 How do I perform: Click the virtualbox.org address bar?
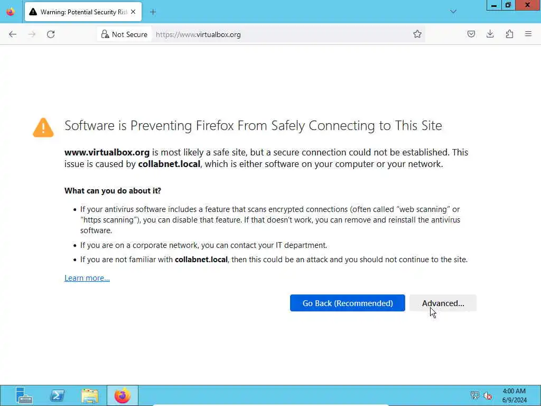280,34
